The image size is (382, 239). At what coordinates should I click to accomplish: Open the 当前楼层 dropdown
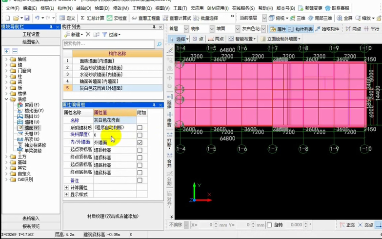264,18
